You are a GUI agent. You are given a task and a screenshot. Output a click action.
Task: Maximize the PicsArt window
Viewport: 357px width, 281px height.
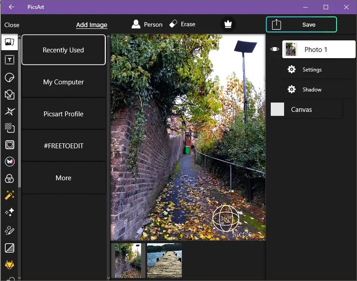(326, 7)
